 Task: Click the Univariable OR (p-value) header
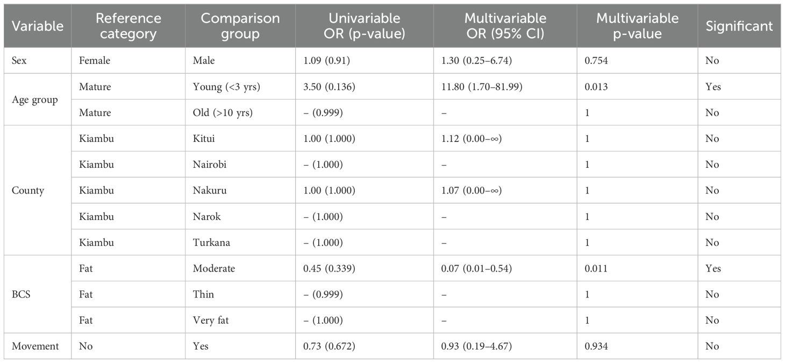pos(364,26)
